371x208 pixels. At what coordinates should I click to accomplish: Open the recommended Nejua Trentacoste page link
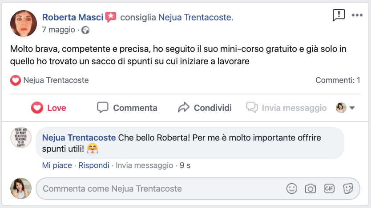click(196, 18)
